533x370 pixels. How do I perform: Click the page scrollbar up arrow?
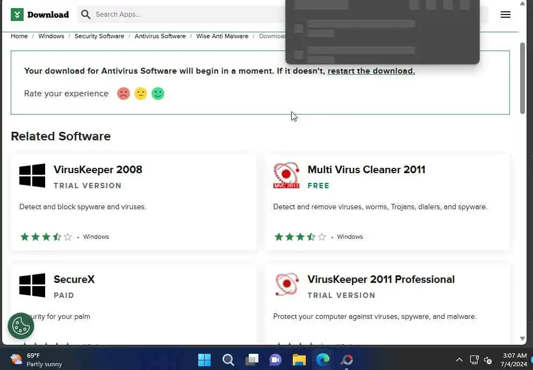[x=522, y=3]
